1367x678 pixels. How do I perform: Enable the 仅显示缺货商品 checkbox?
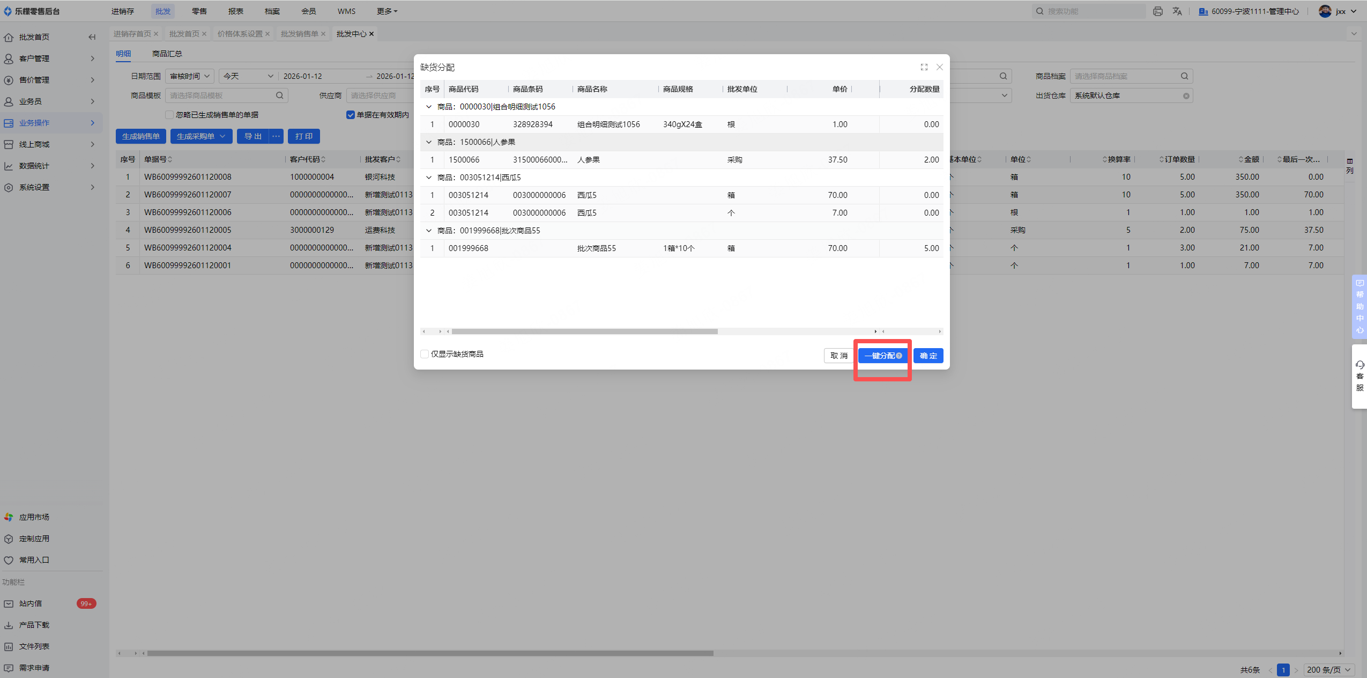[425, 354]
